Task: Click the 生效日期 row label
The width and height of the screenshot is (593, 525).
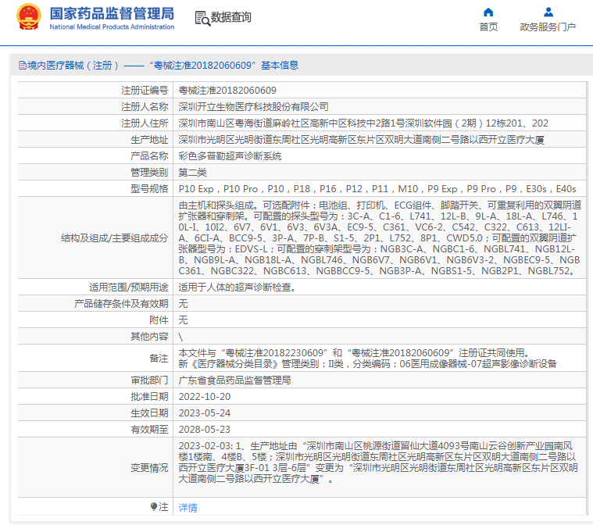Action: (x=149, y=413)
